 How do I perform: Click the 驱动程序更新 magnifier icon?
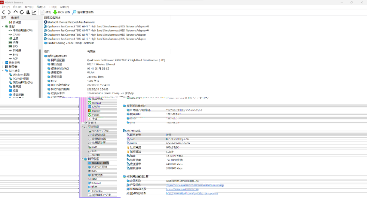[x=75, y=12]
